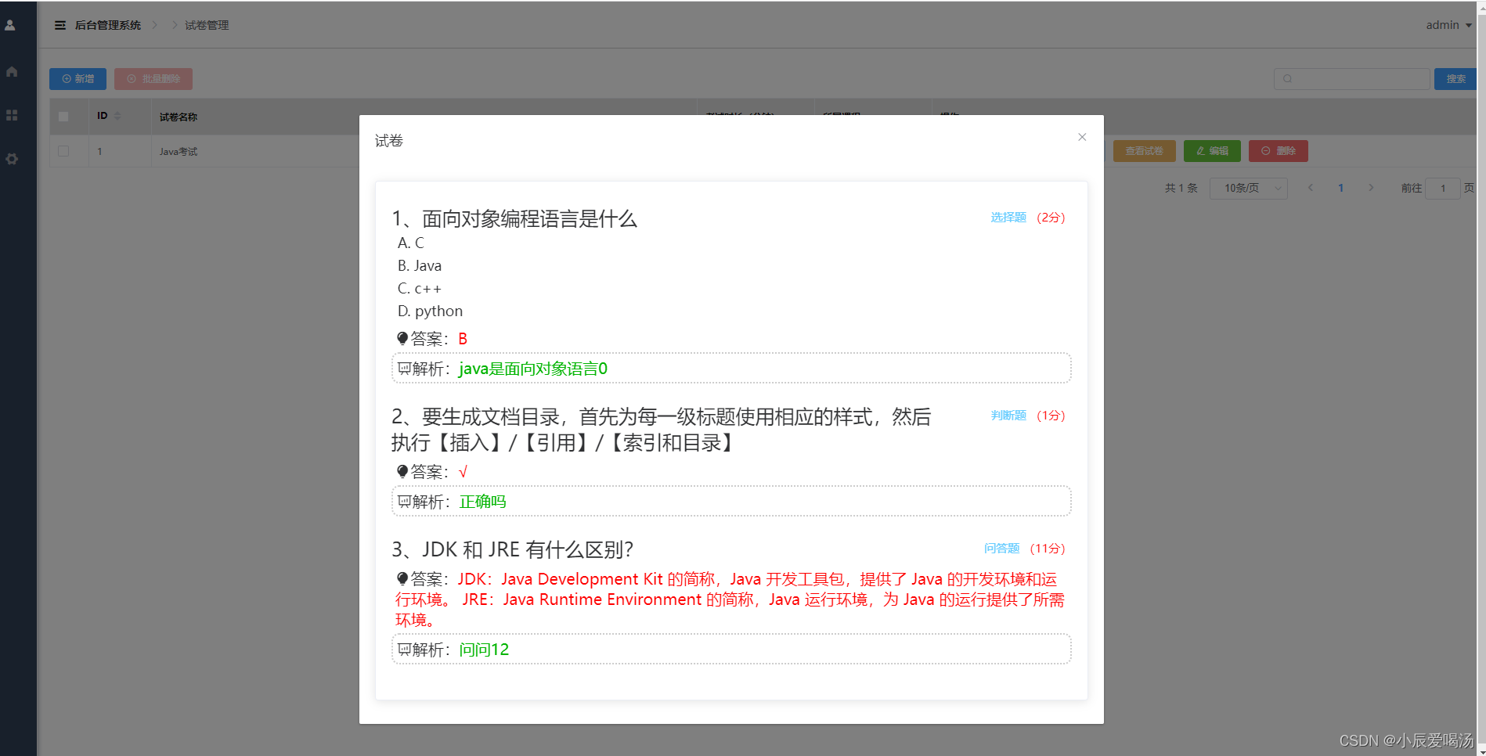The width and height of the screenshot is (1486, 756).
Task: Click the (2分) score label
Action: 1051,218
